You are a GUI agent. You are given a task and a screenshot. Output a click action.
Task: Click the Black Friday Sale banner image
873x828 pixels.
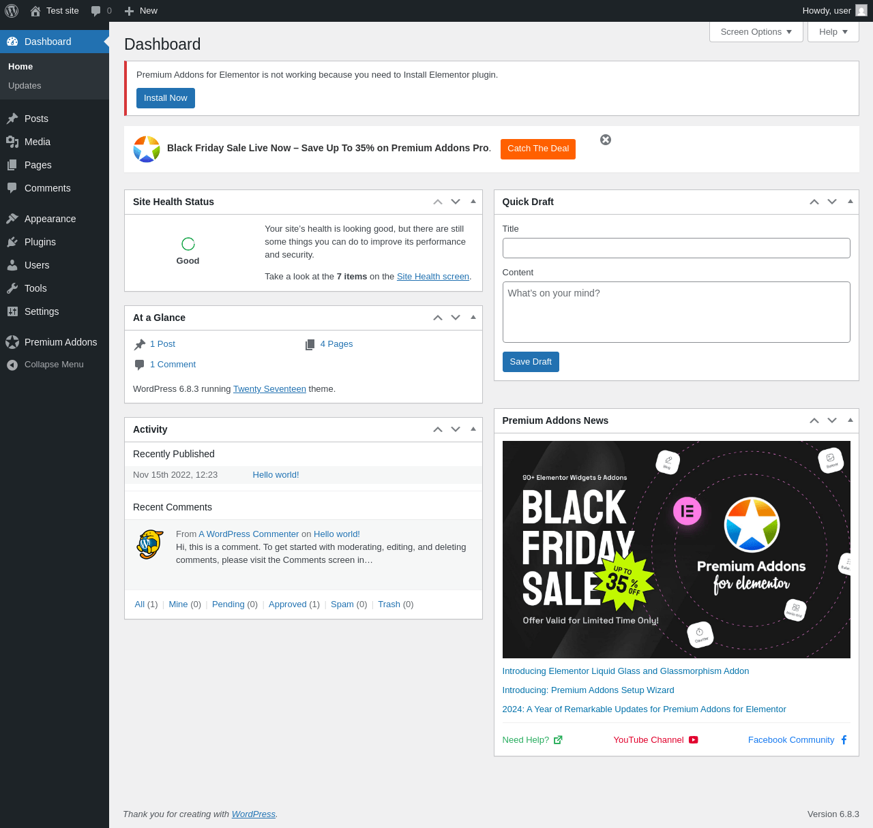(677, 549)
